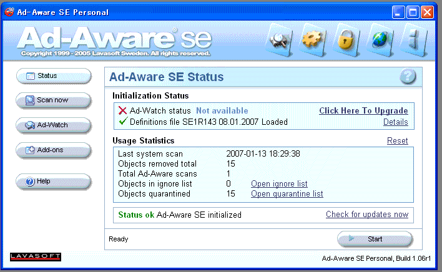
Task: Follow the Click Here To Upgrade link
Action: tap(363, 110)
